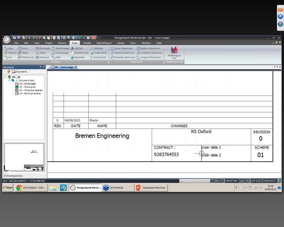The width and height of the screenshot is (284, 227).
Task: Select the Line drawing tool
Action: 8,48
